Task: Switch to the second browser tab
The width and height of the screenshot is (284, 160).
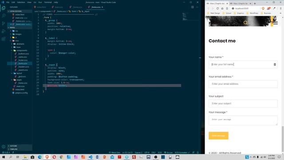Action: 241,4
